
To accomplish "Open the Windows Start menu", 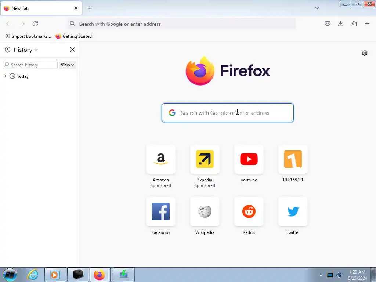I will [x=10, y=275].
